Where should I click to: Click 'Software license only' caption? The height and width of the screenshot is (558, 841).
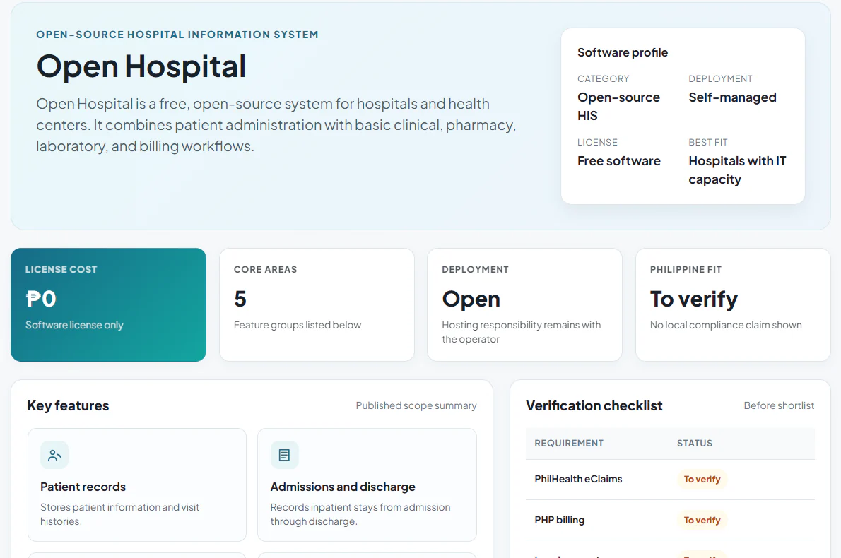click(74, 325)
